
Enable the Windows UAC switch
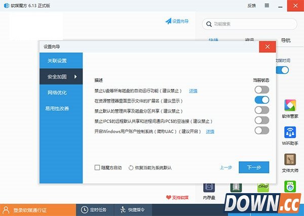click(x=262, y=131)
